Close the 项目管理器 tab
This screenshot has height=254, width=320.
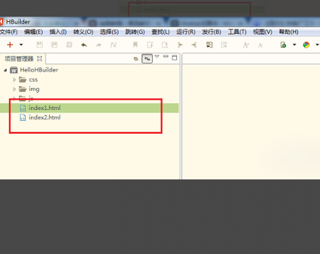(39, 59)
